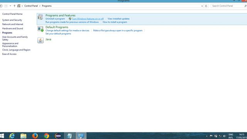Click the Control Panel icon in the address bar
The width and height of the screenshot is (247, 139).
[19, 6]
